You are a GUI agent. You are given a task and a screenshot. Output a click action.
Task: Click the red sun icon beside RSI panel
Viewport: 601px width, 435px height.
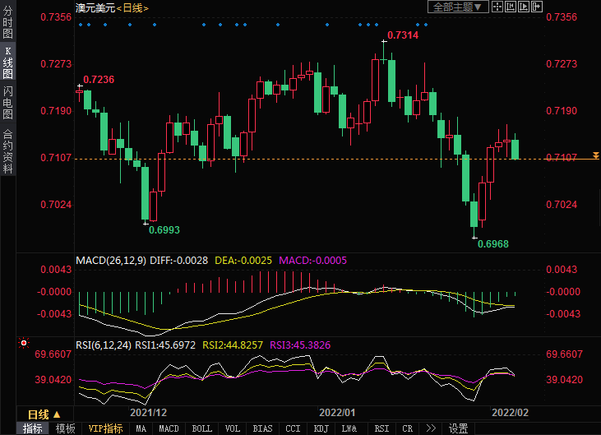pos(24,343)
